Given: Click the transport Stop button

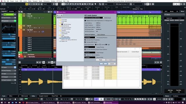Looking at the screenshot, I should tap(101, 99).
